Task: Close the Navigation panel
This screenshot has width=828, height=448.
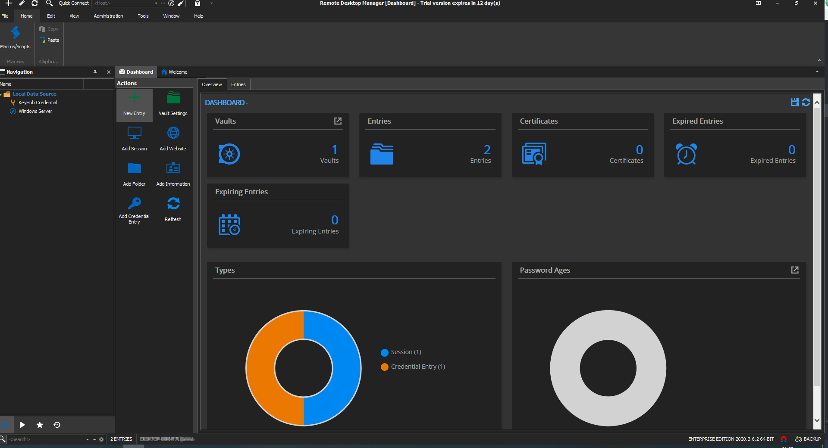Action: [x=109, y=72]
